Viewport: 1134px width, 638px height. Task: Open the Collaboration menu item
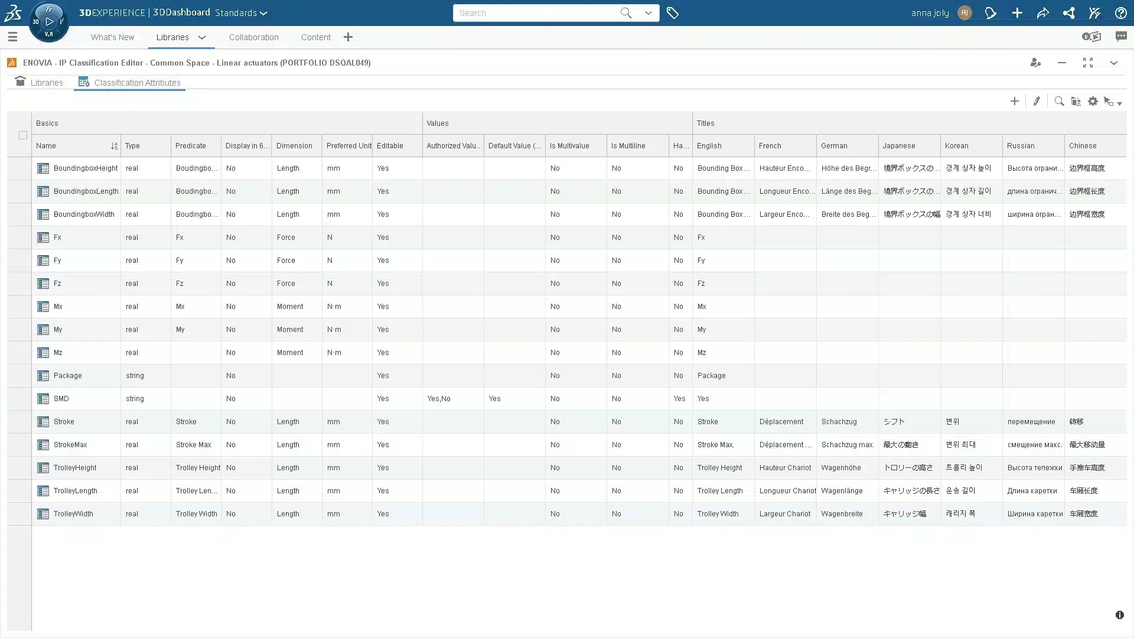pos(254,37)
